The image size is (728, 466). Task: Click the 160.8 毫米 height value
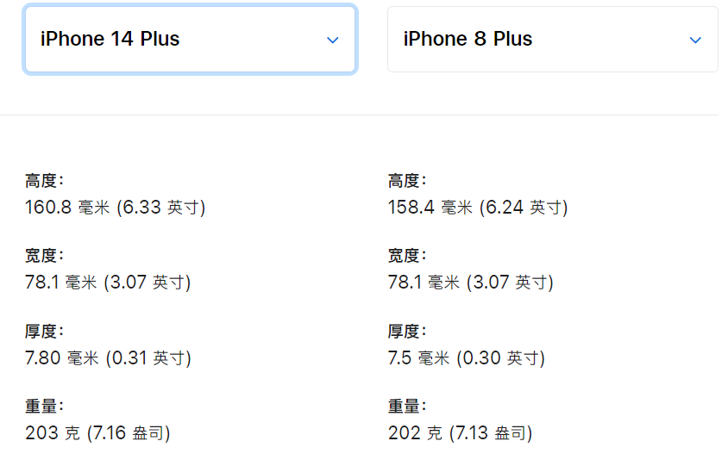[115, 208]
